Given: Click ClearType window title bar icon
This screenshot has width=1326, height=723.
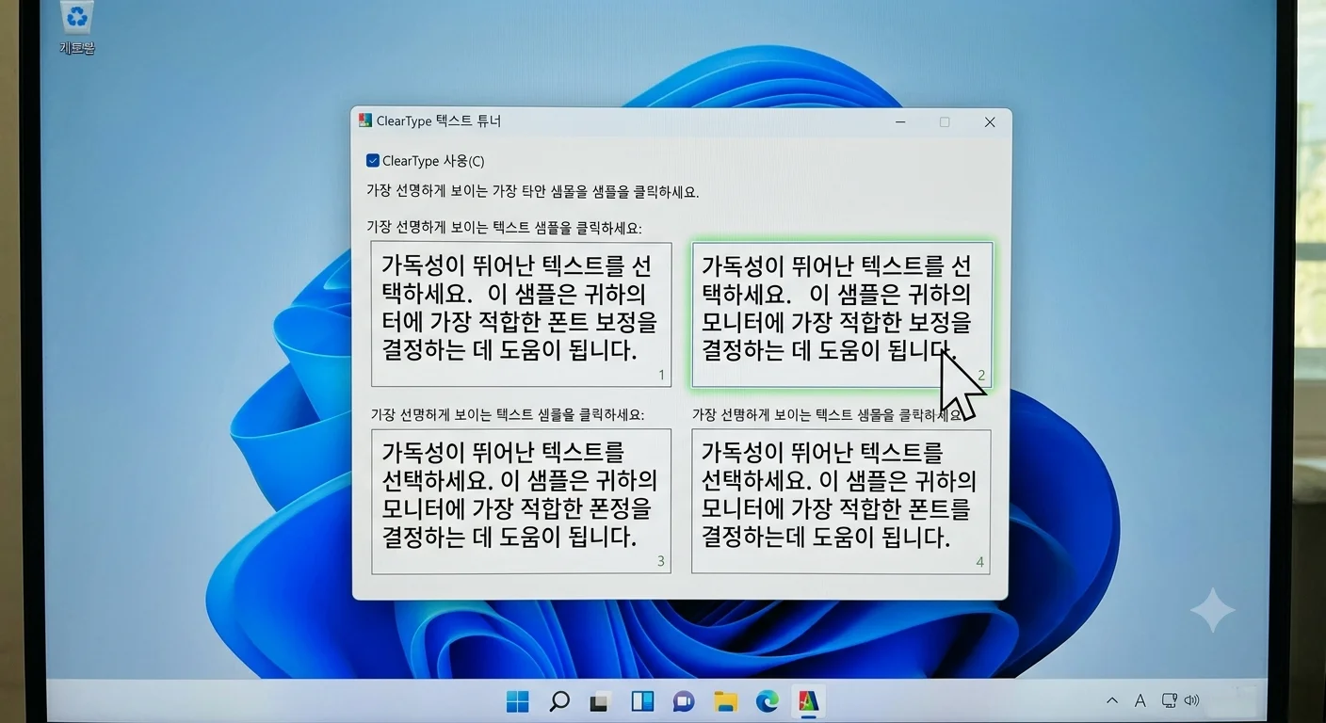Looking at the screenshot, I should point(365,120).
